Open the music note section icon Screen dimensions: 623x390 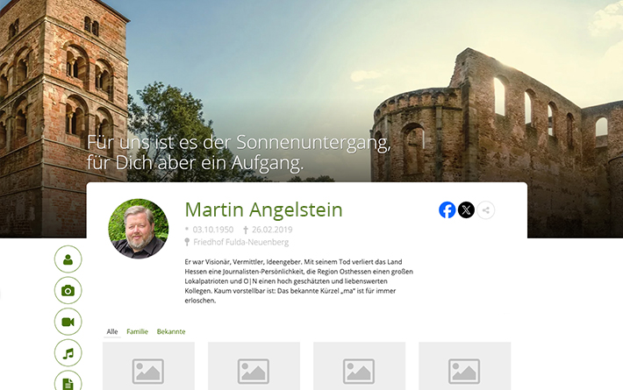pyautogui.click(x=68, y=353)
